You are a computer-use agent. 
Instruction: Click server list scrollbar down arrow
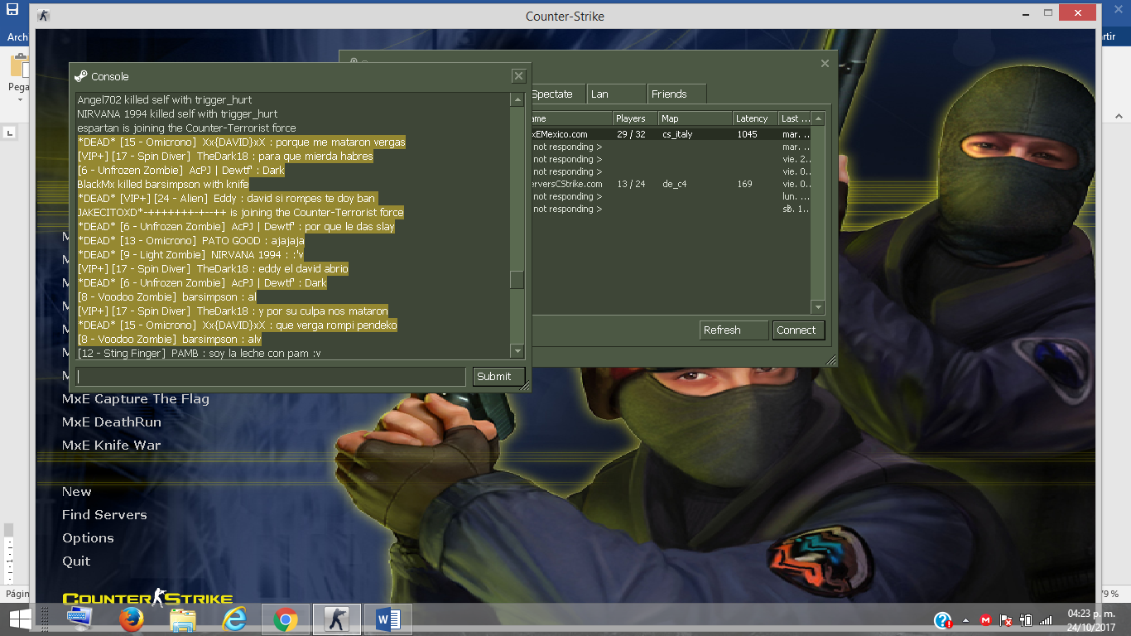[x=818, y=307]
